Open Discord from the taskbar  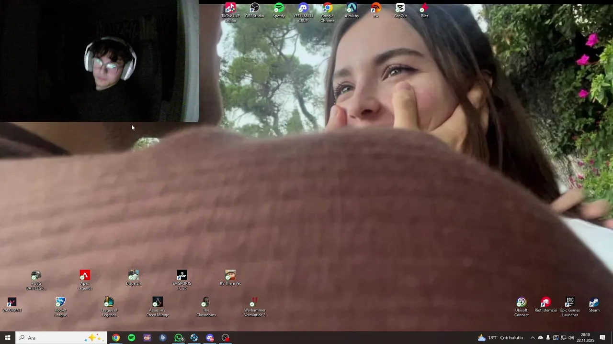pos(210,338)
